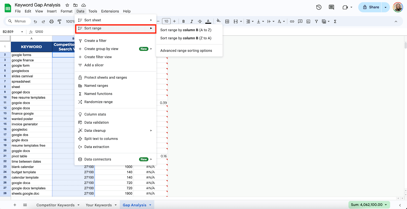Click the print icon in toolbar
This screenshot has width=407, height=209.
click(x=51, y=22)
